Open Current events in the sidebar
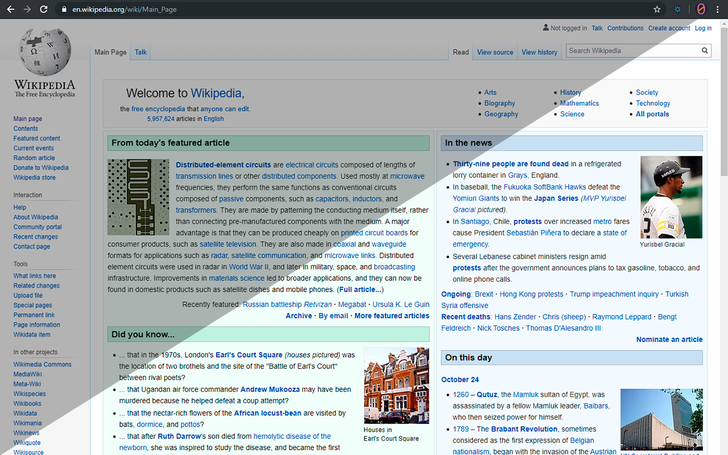 [34, 148]
